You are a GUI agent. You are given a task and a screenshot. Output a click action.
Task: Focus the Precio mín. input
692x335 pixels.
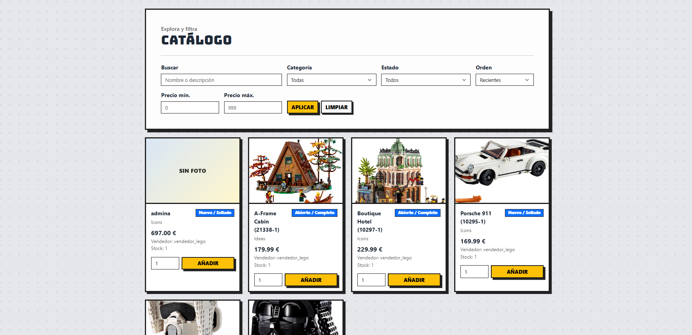tap(190, 108)
